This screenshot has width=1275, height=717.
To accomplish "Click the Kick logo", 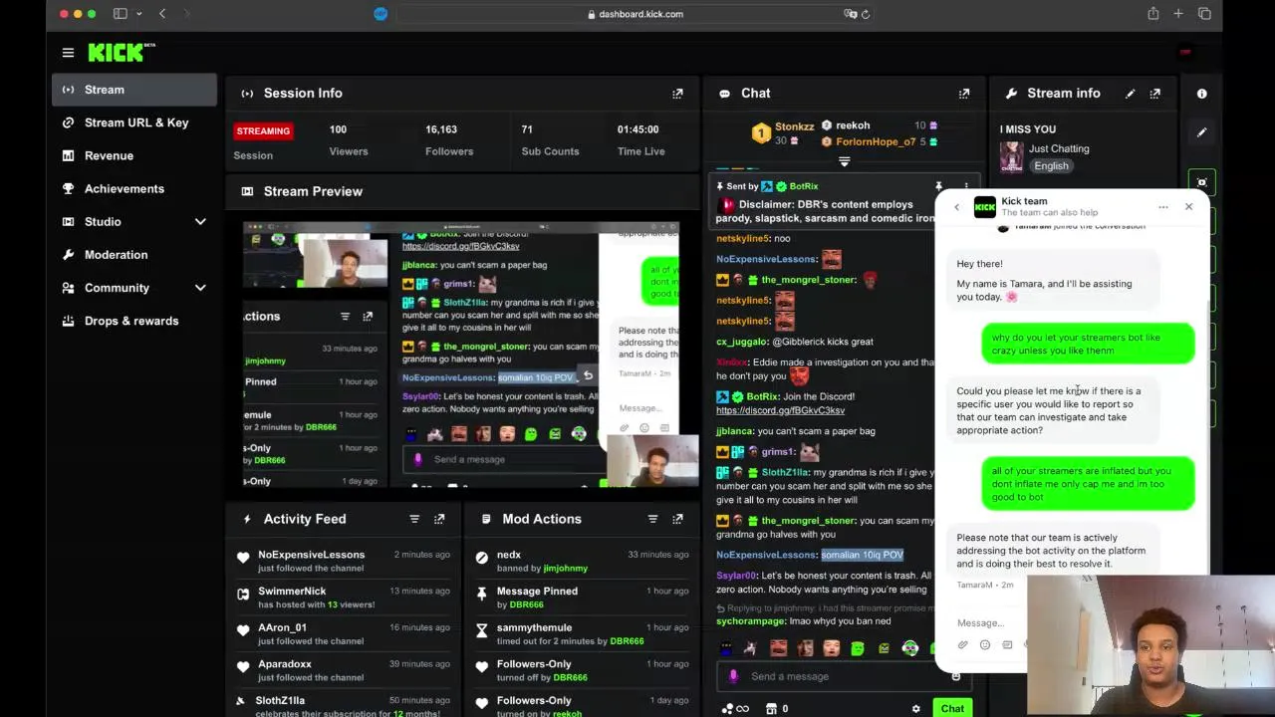I will 122,53.
